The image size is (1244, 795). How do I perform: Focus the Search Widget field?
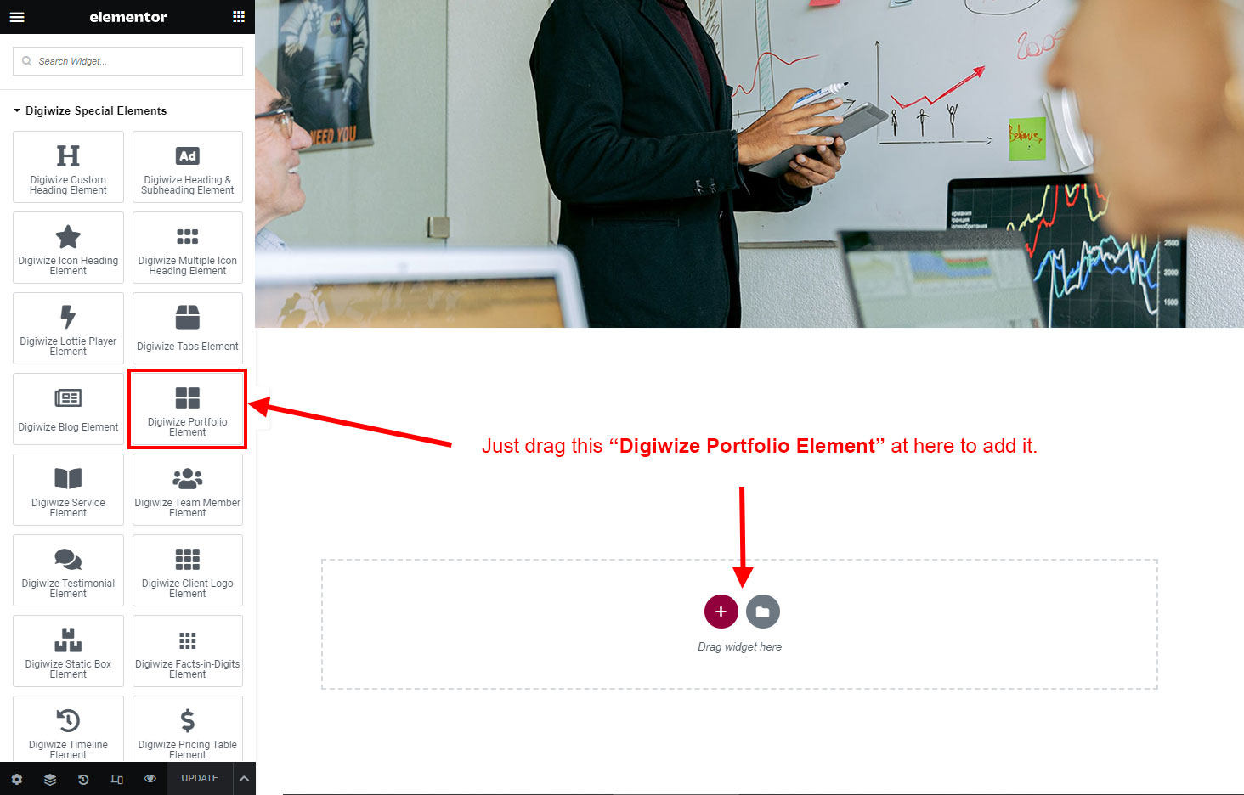[127, 61]
